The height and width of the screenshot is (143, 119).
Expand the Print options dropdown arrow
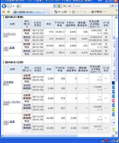pos(105,12)
